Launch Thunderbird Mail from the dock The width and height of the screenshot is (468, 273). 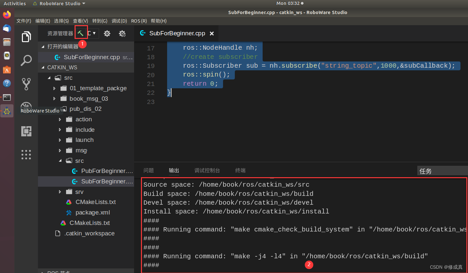[x=7, y=28]
